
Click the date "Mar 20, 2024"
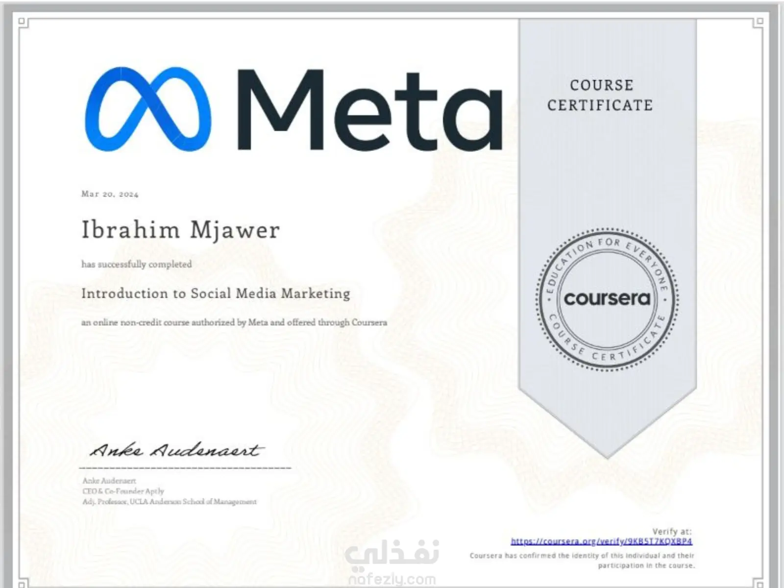pos(110,194)
